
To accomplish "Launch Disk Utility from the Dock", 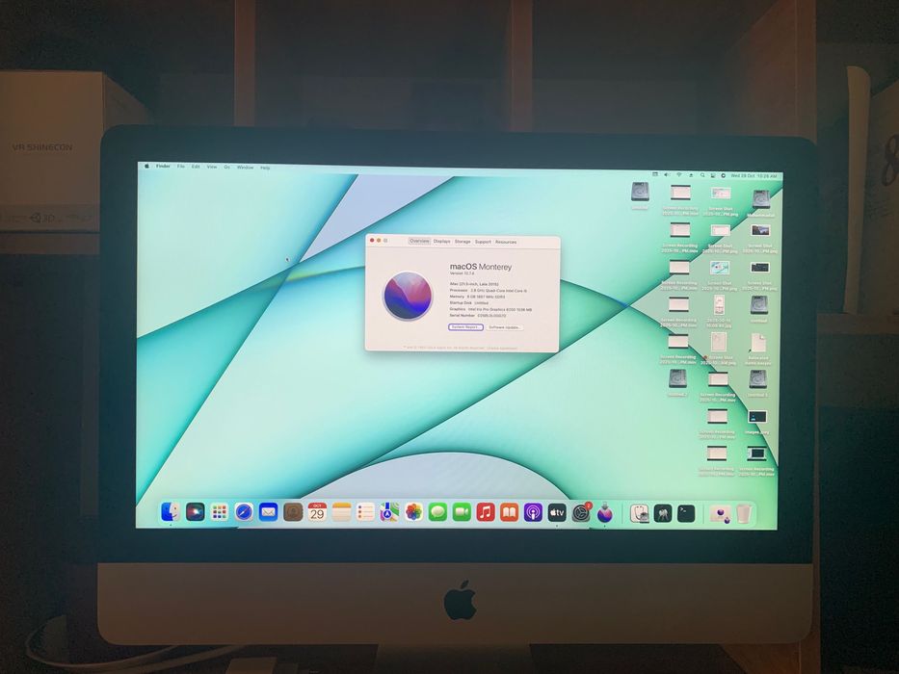I will pos(639,513).
